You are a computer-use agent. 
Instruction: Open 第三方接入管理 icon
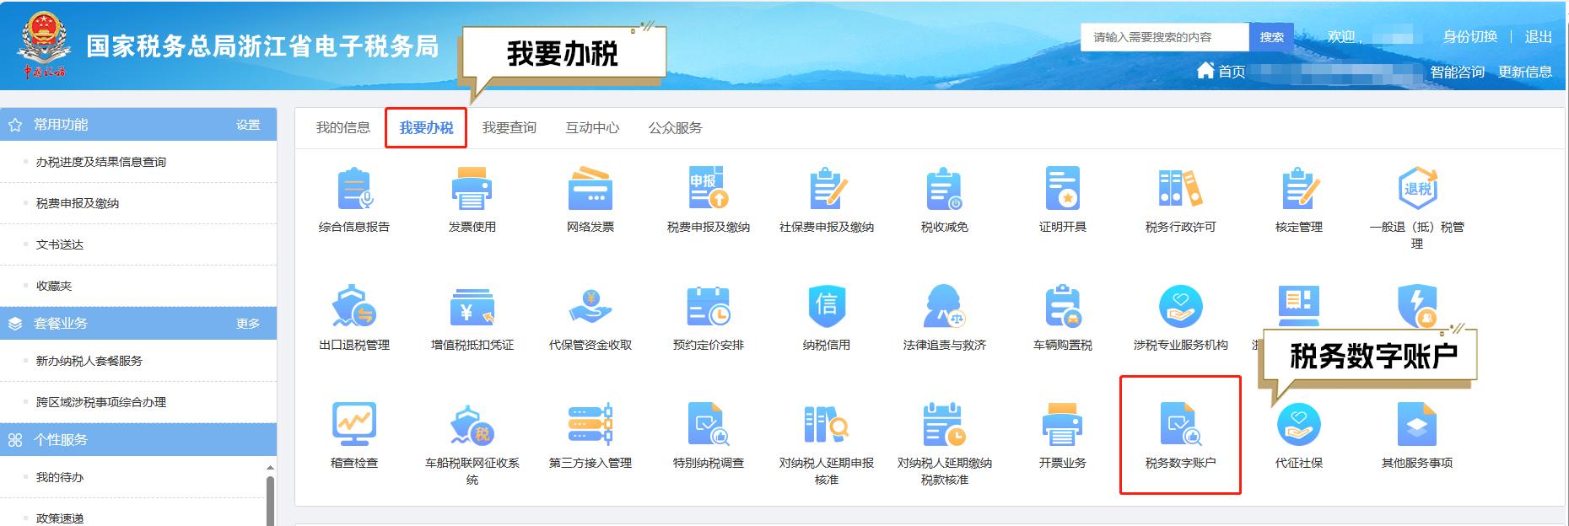[590, 424]
